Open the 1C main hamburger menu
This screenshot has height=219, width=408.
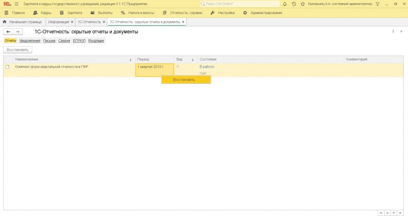click(x=16, y=4)
